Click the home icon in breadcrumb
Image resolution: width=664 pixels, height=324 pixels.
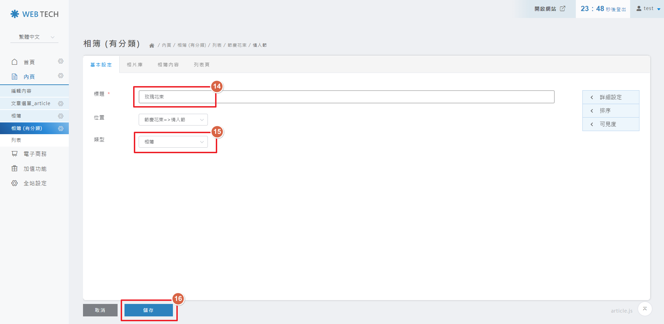point(151,46)
